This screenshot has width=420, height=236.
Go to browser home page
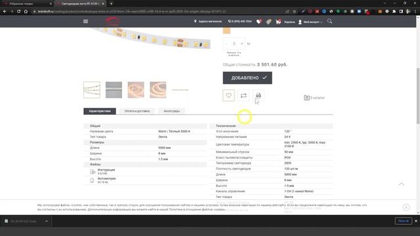tap(26, 12)
